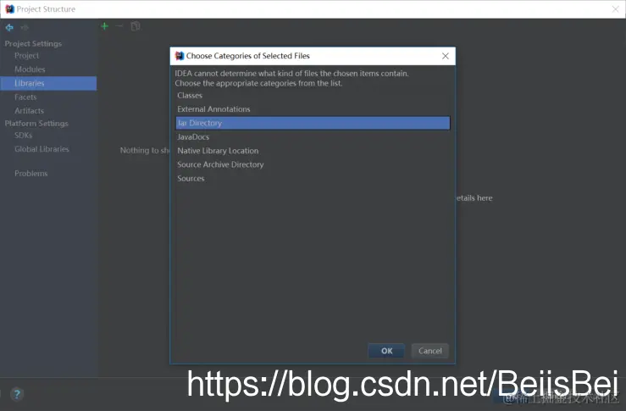Open Project under Project Settings
Image resolution: width=626 pixels, height=411 pixels.
coord(48,56)
